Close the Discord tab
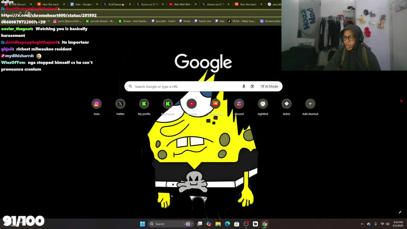The image size is (407, 229). 31,4
